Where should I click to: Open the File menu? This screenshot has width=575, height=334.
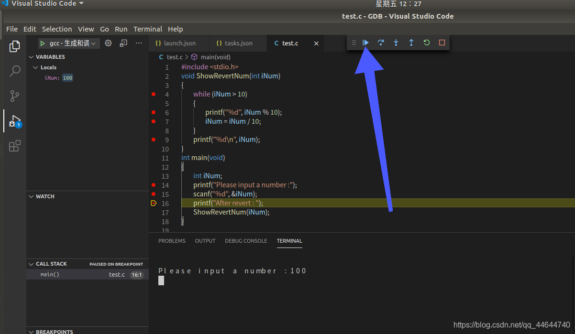(12, 29)
